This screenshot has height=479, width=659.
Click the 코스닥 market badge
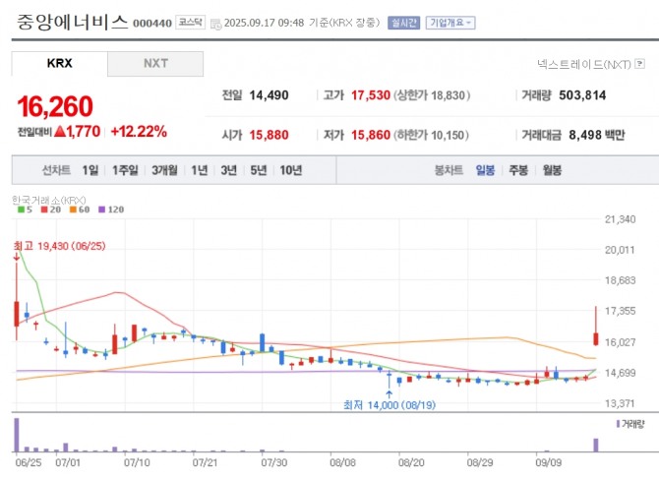point(191,23)
